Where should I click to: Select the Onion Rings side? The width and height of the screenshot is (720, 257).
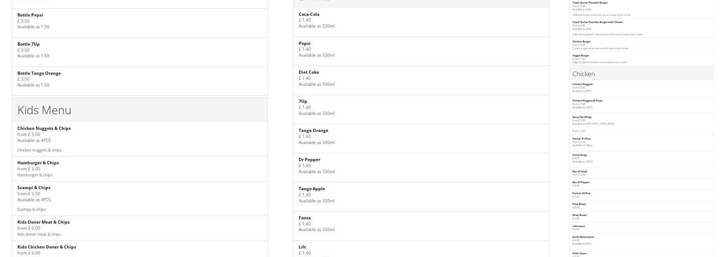(x=580, y=155)
